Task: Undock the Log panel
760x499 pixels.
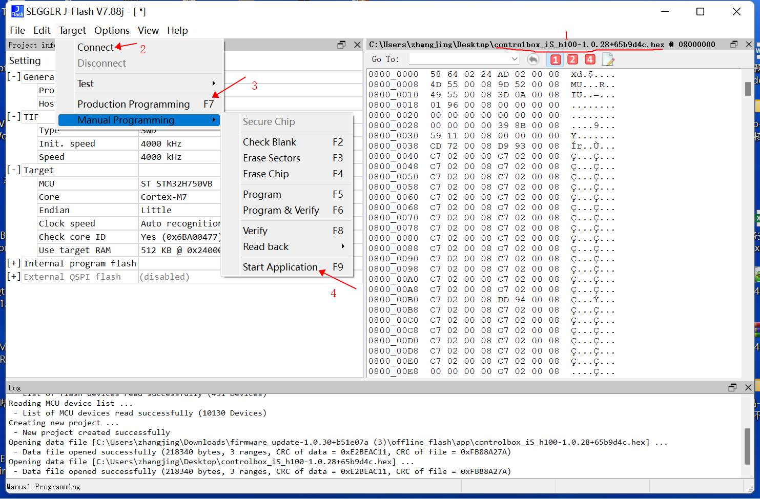Action: pos(732,388)
